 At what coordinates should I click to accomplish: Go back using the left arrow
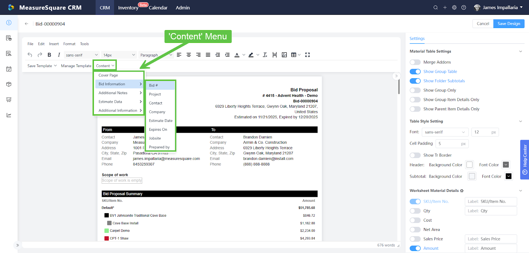click(26, 24)
